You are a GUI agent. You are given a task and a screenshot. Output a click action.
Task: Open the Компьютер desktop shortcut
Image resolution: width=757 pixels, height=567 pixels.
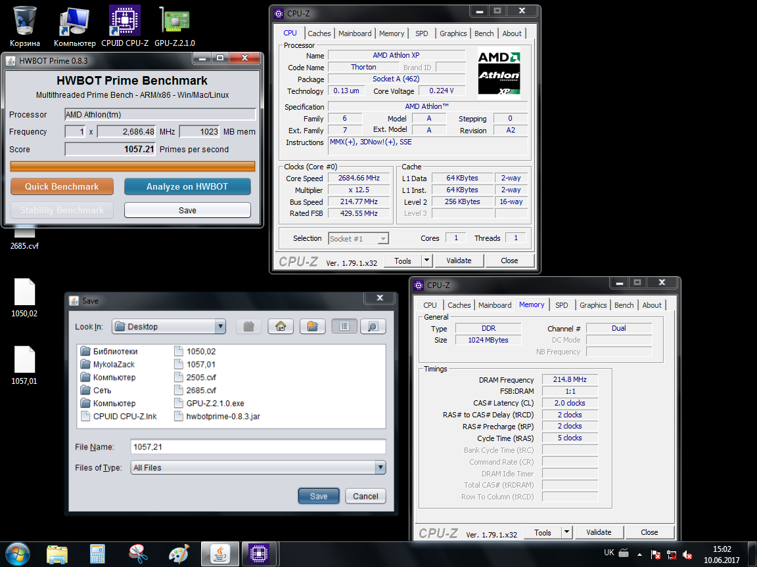coord(74,26)
